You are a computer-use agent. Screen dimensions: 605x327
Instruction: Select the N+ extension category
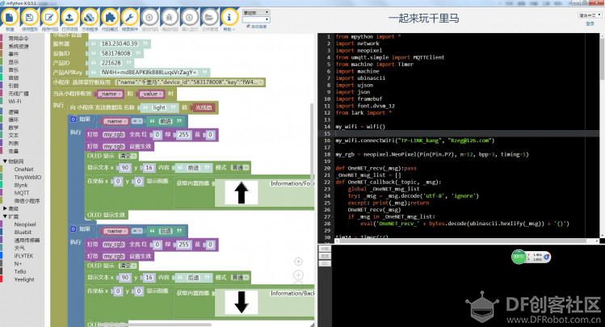click(18, 264)
